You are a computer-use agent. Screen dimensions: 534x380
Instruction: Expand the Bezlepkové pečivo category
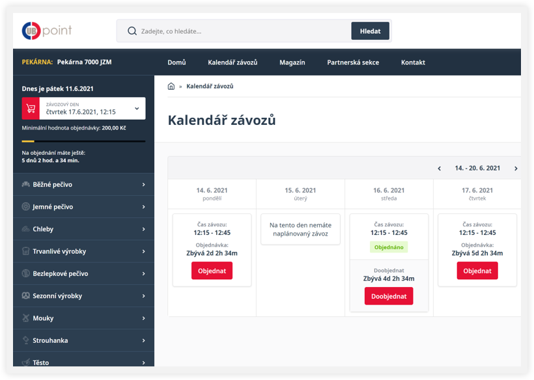(143, 274)
